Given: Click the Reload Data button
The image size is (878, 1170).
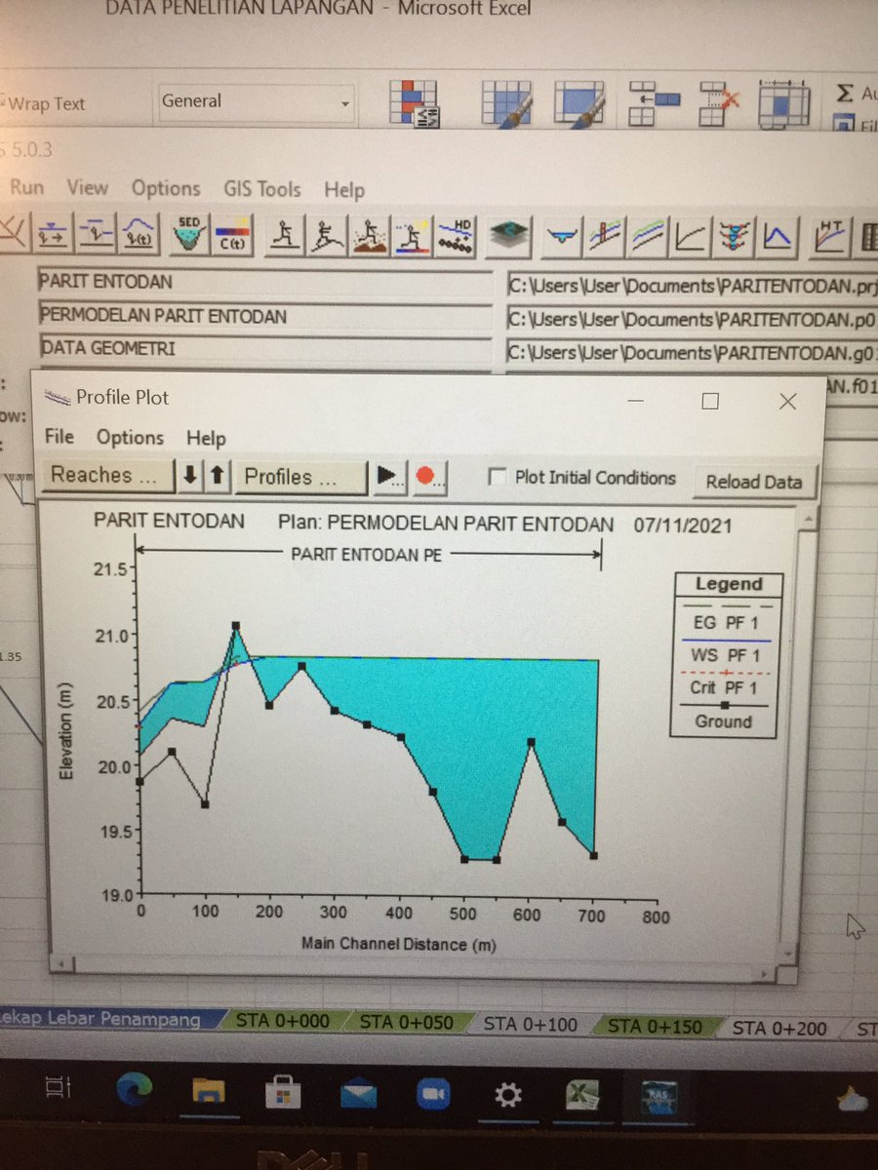Looking at the screenshot, I should click(753, 481).
